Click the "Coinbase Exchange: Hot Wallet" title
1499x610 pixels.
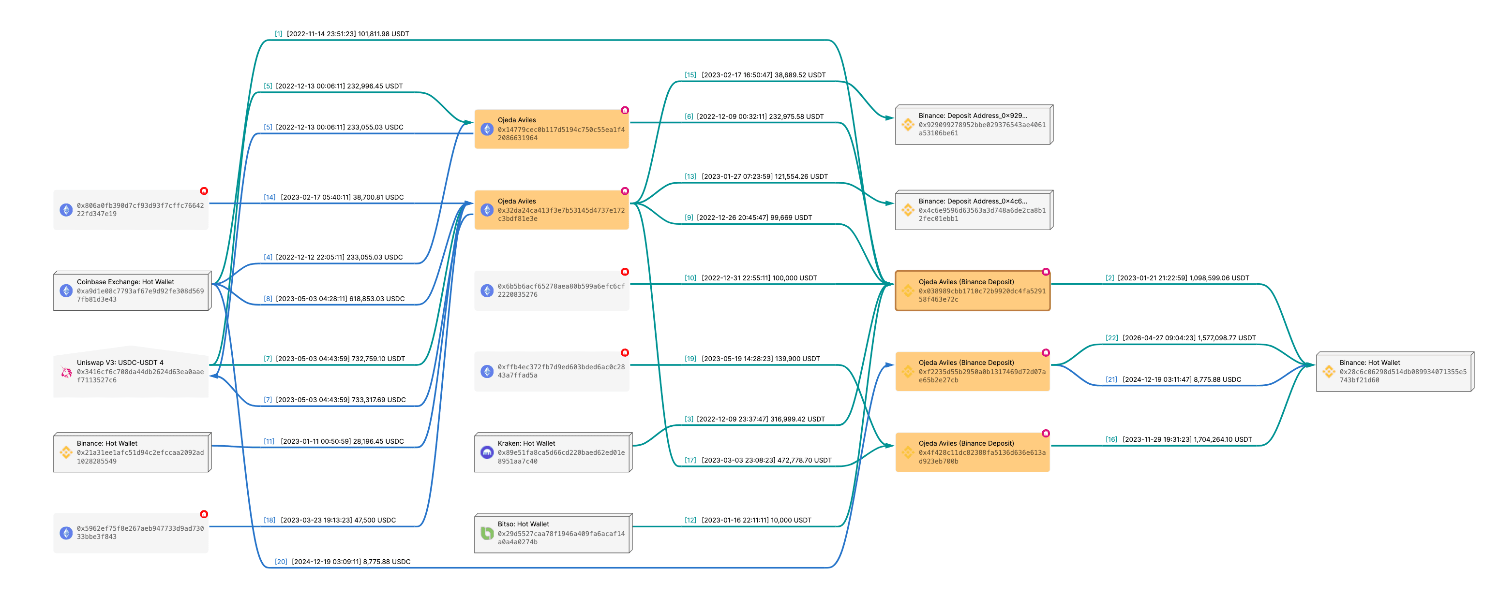[126, 282]
